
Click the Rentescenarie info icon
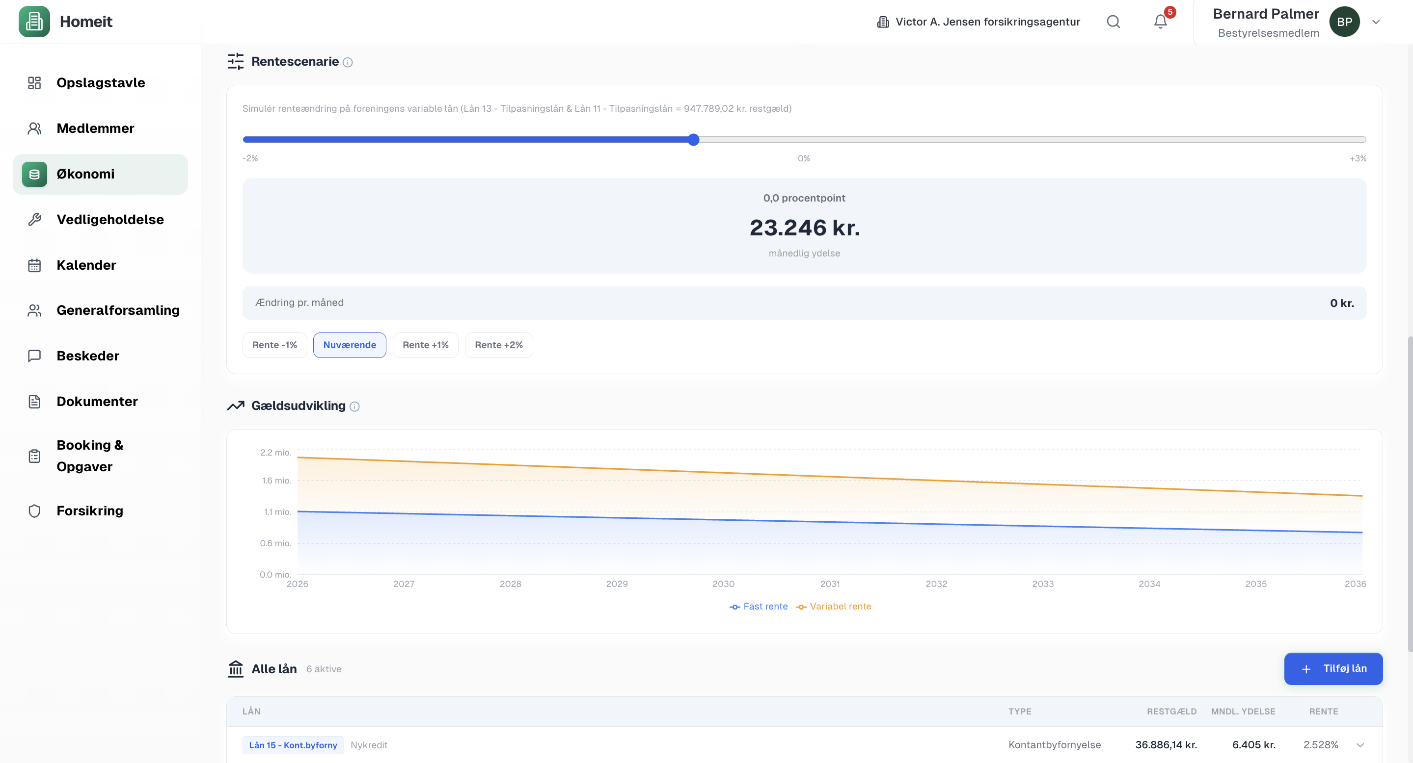pyautogui.click(x=348, y=62)
